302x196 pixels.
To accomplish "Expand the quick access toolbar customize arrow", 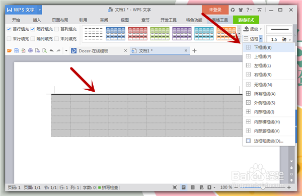I will (66, 51).
